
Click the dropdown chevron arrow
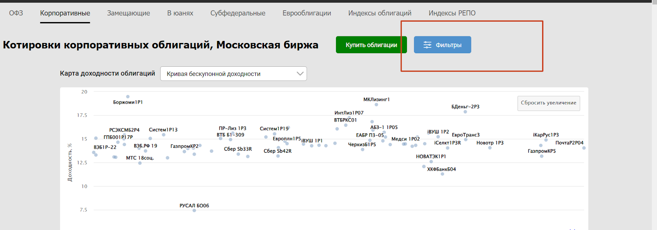click(x=300, y=74)
